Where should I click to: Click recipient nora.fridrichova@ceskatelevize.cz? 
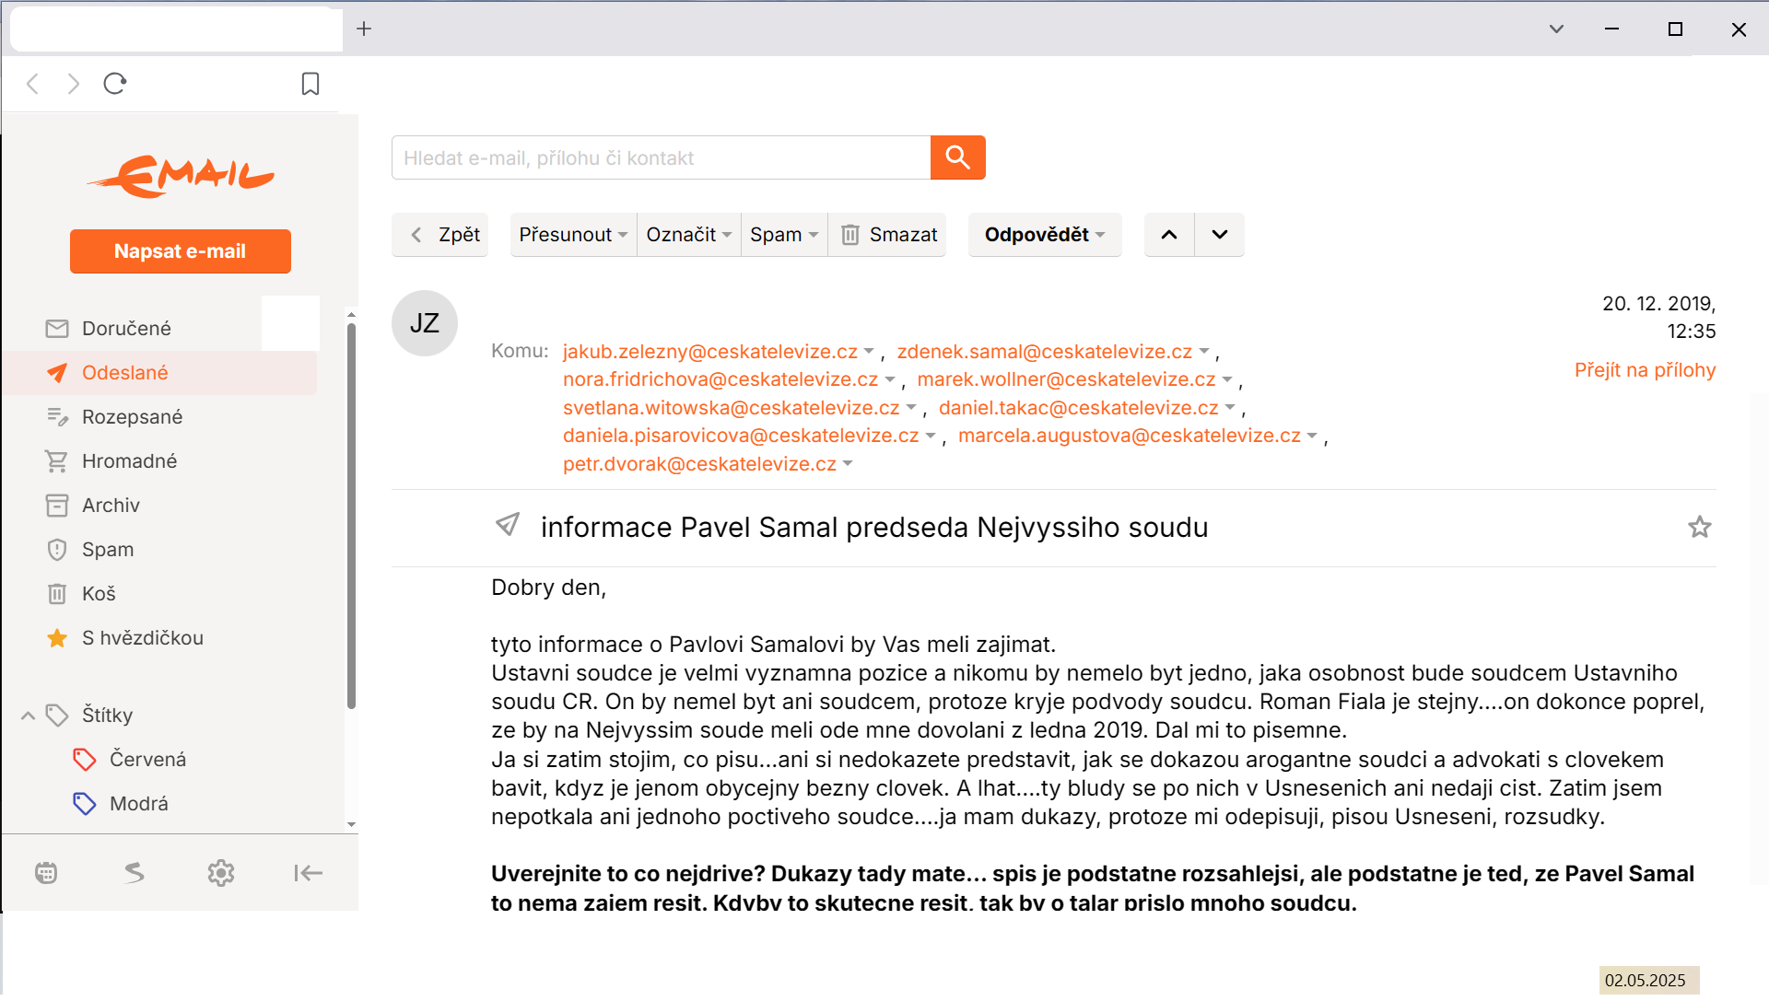click(x=720, y=379)
